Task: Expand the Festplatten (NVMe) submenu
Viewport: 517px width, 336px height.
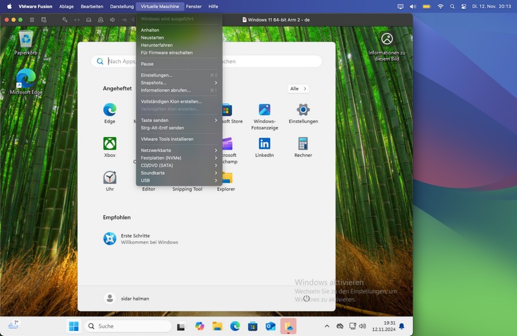Action: pyautogui.click(x=179, y=158)
